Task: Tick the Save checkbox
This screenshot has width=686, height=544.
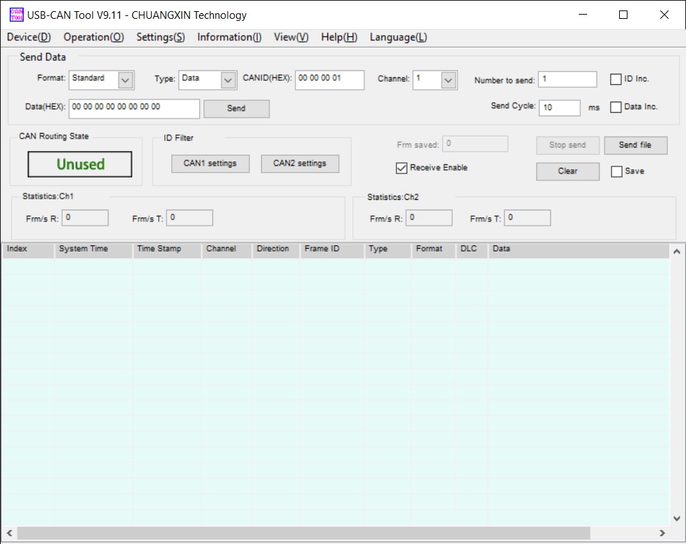Action: (x=616, y=171)
